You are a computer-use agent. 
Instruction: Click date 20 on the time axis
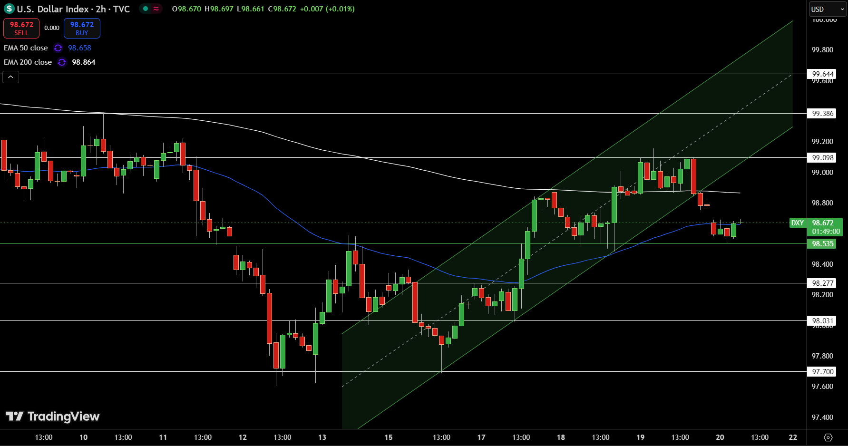coord(720,437)
